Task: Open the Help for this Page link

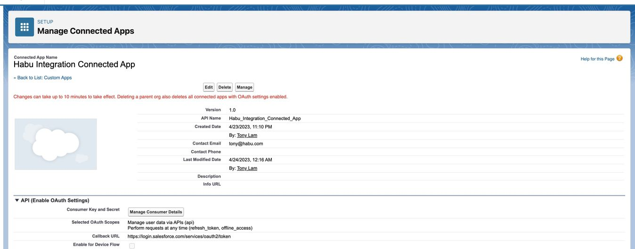Action: 597,59
